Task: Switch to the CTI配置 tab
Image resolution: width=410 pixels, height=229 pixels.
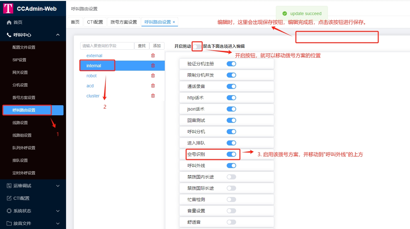Action: [95, 22]
